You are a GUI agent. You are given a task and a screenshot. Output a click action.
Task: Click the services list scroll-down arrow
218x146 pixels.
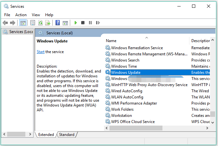[212, 122]
